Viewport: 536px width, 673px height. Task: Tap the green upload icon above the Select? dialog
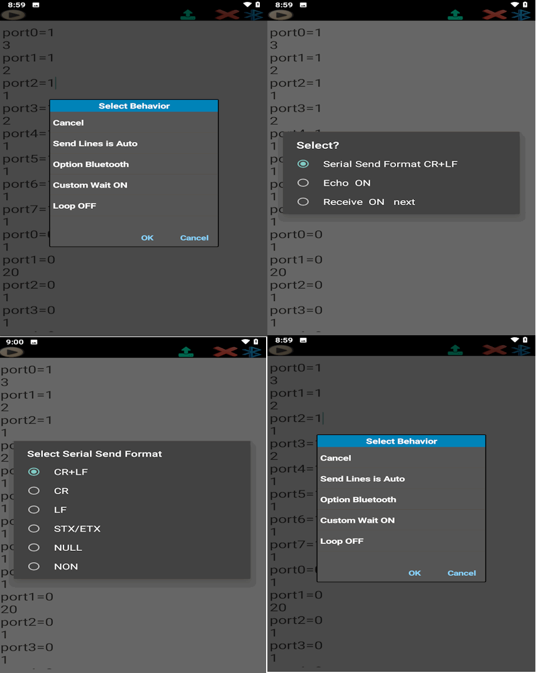[x=456, y=14]
